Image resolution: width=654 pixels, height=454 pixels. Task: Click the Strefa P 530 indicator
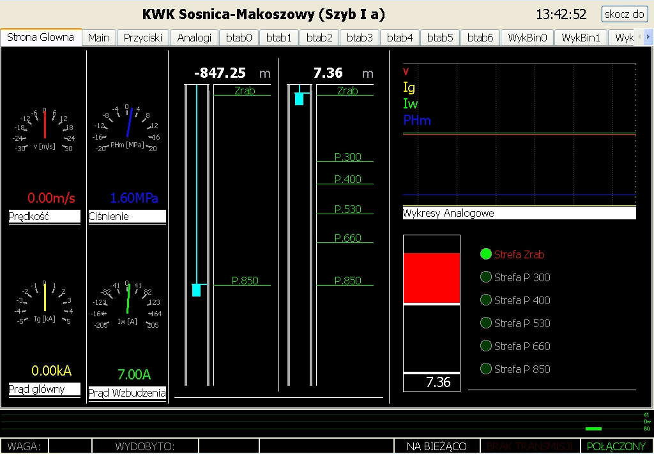tap(486, 323)
